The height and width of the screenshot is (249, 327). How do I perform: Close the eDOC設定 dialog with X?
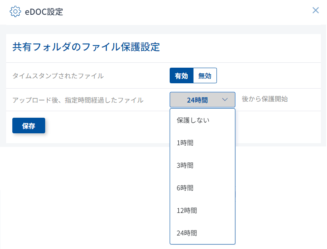pos(315,10)
